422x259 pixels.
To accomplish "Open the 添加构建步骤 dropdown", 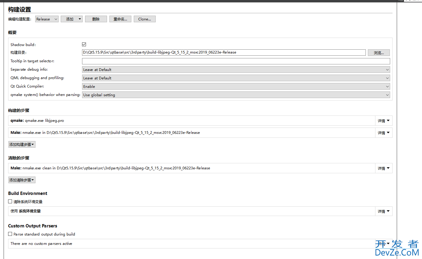I will tap(22, 145).
